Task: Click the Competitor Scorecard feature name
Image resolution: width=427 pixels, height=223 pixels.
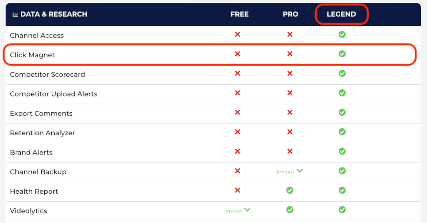Action: pyautogui.click(x=48, y=74)
